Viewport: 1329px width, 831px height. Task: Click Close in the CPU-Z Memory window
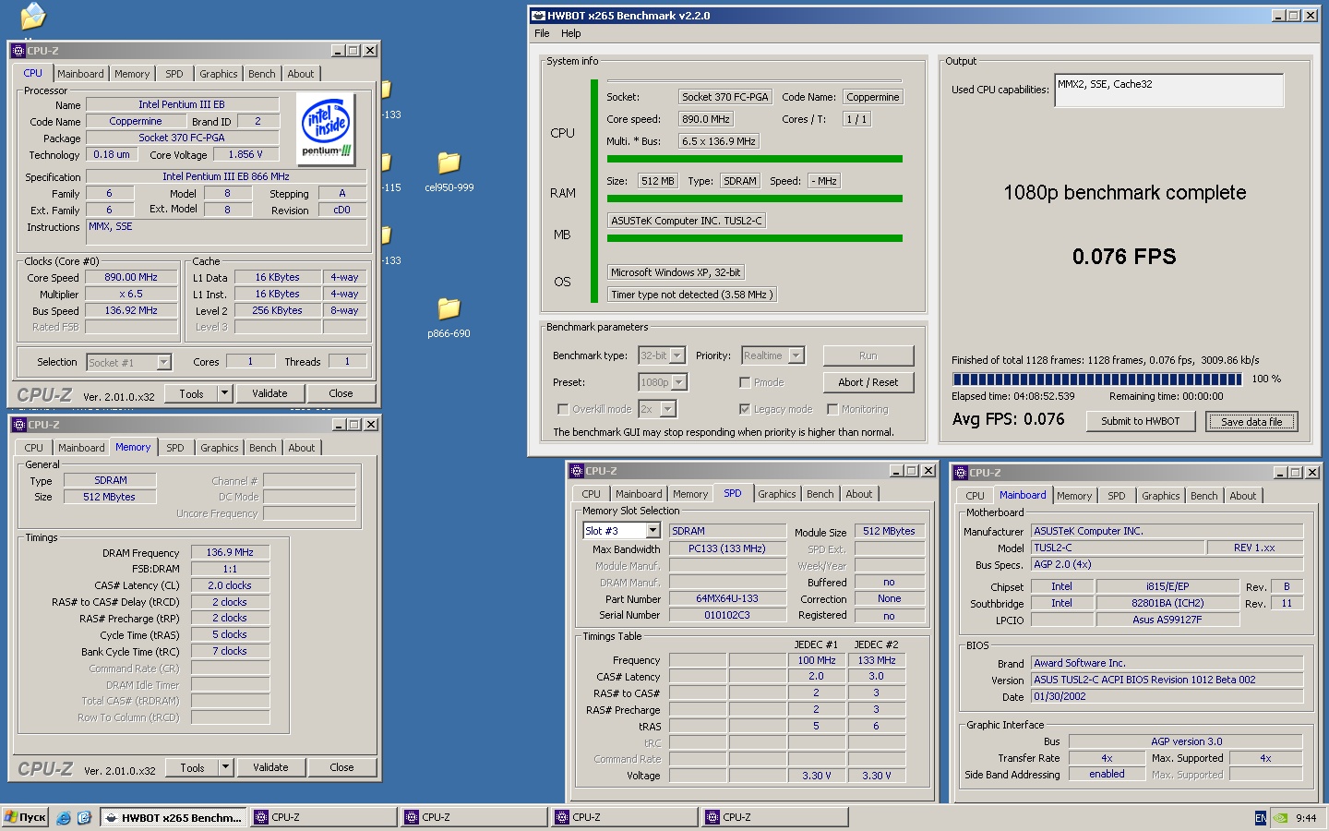(341, 767)
